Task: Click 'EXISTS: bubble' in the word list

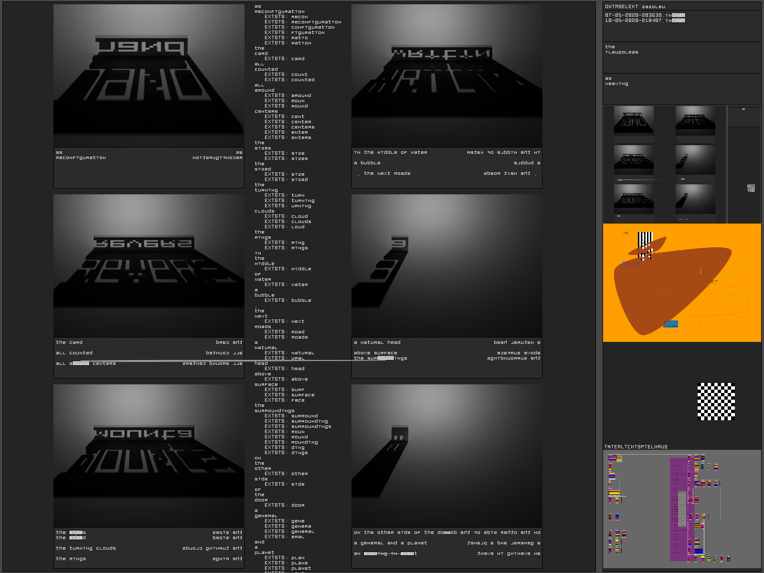Action: click(288, 300)
